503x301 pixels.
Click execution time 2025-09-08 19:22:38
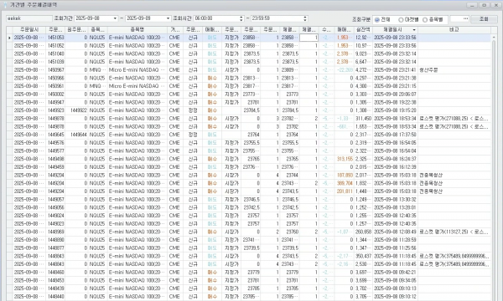(x=395, y=102)
